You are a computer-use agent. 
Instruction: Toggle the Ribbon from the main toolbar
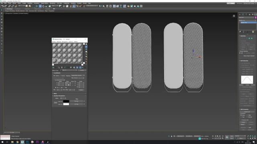click(x=114, y=6)
